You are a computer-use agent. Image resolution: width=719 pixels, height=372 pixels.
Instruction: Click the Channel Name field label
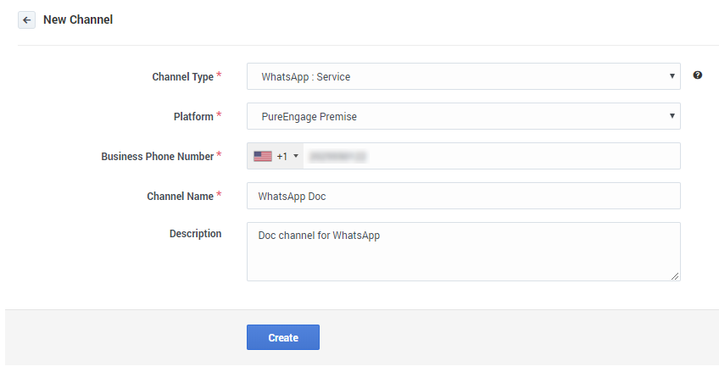coord(180,196)
